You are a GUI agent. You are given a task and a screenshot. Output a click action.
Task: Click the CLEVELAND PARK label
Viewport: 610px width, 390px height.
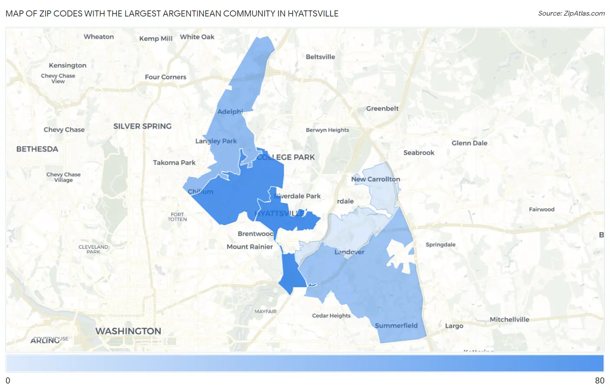93,249
